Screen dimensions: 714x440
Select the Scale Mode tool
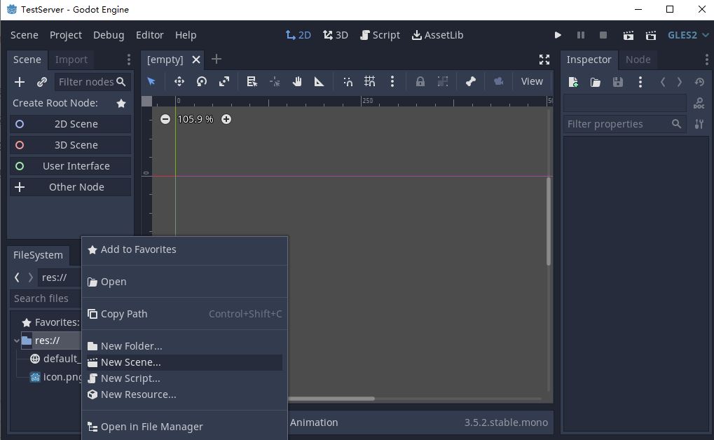[x=224, y=81]
